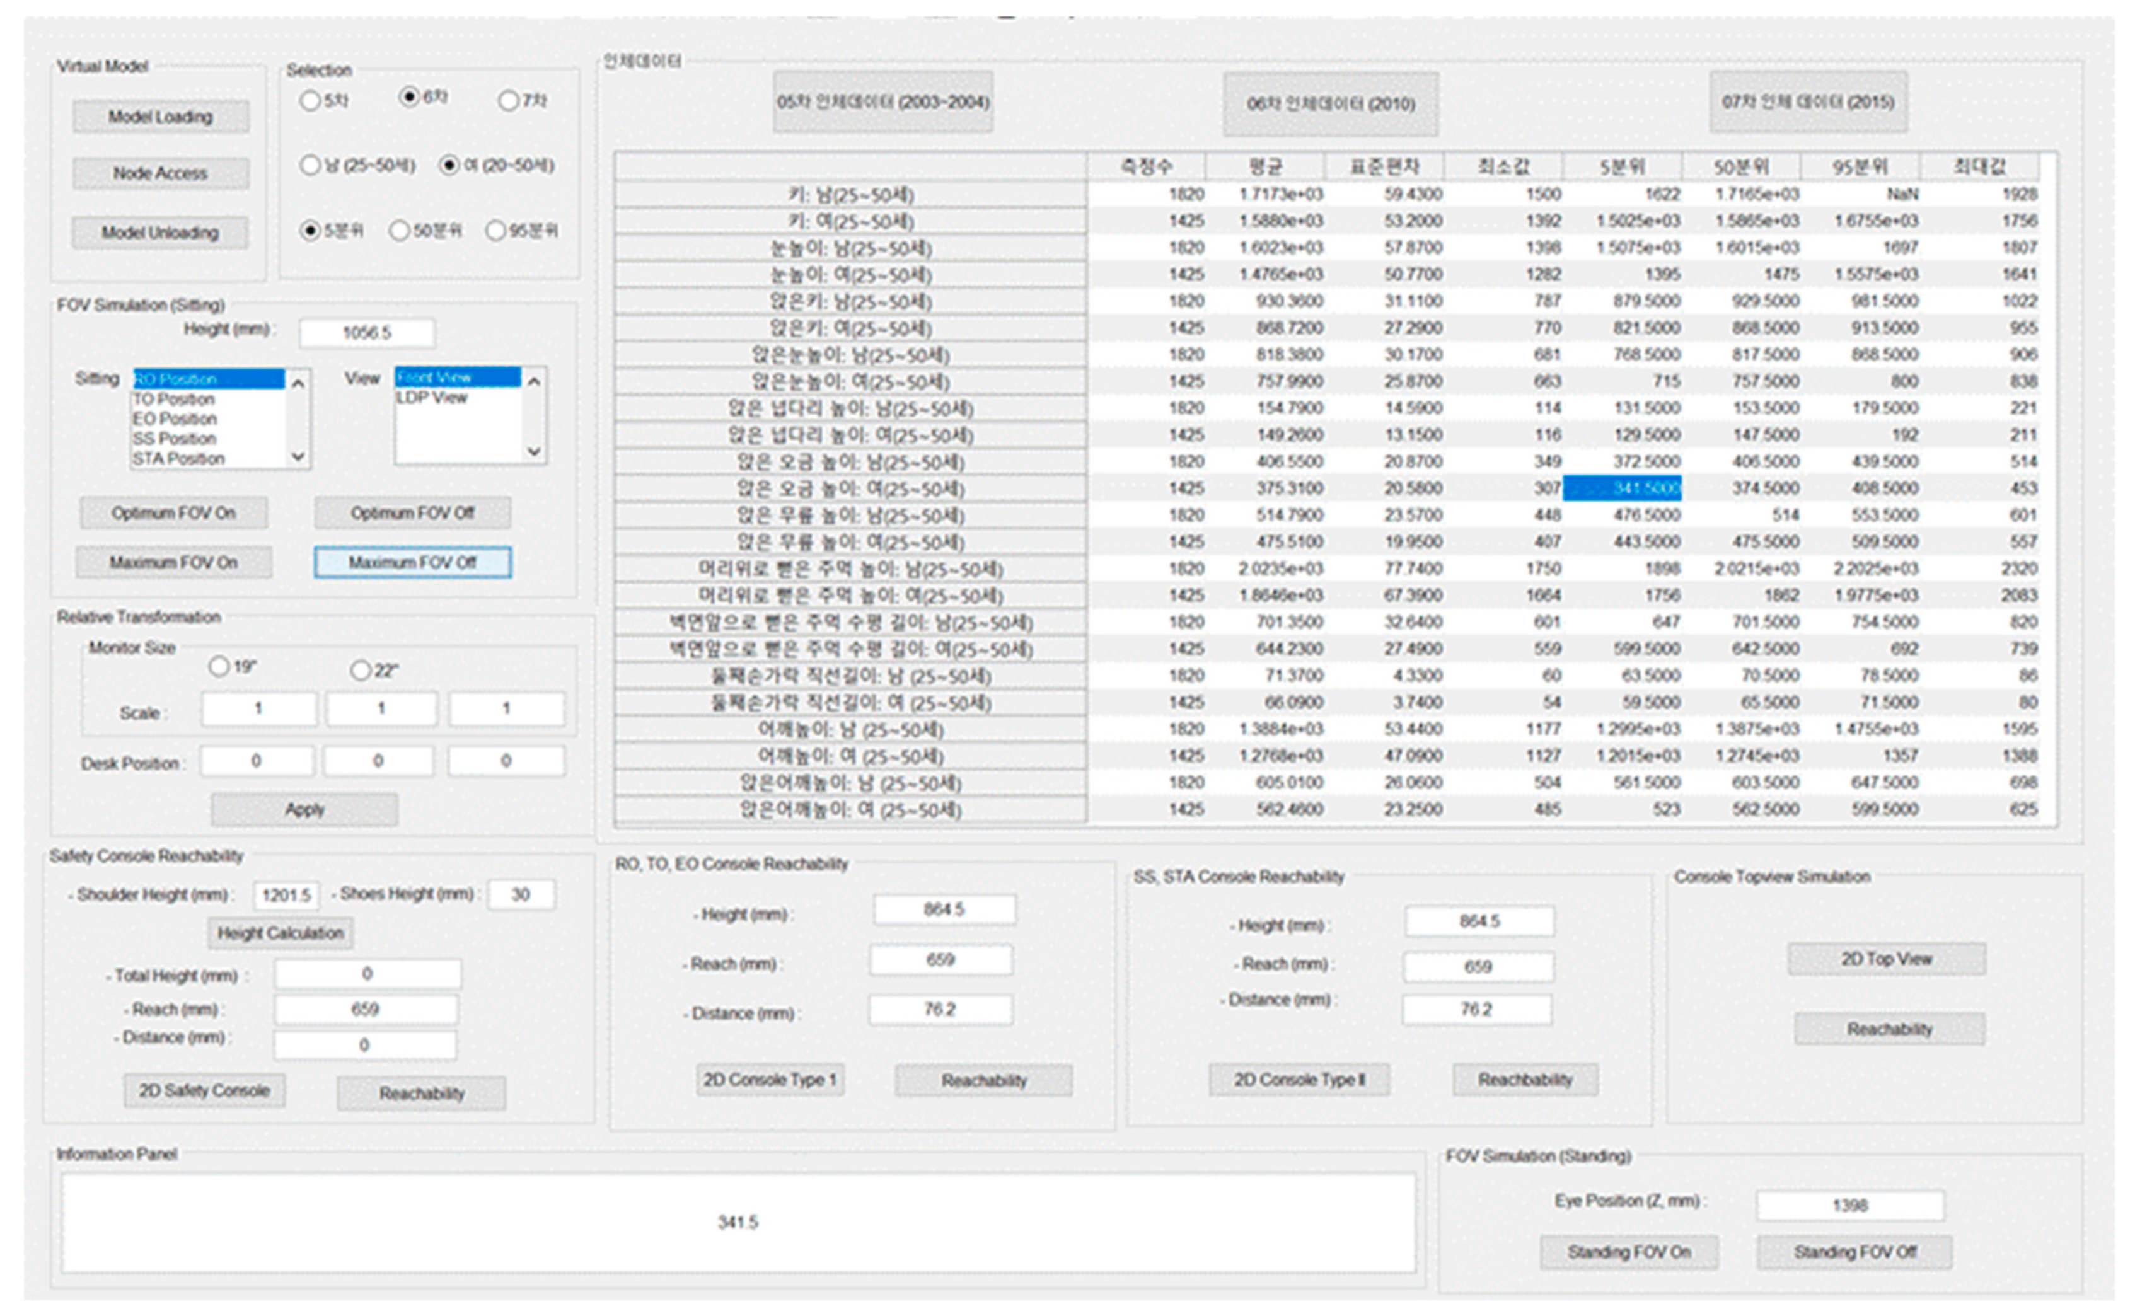
Task: Click the View list scroll up arrow
Action: click(535, 381)
